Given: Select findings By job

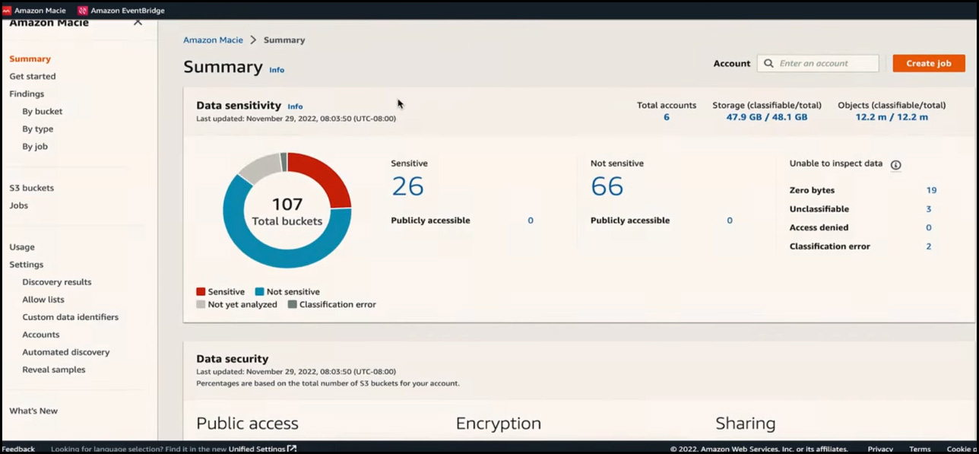Looking at the screenshot, I should point(35,146).
